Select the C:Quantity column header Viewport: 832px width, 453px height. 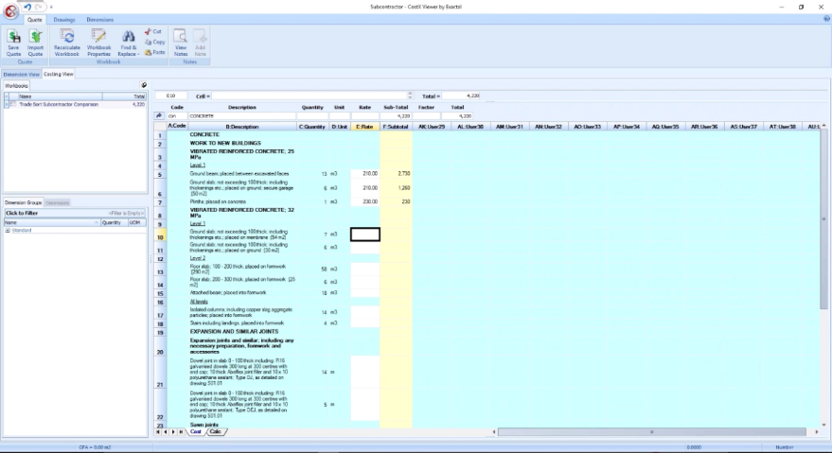click(x=312, y=126)
